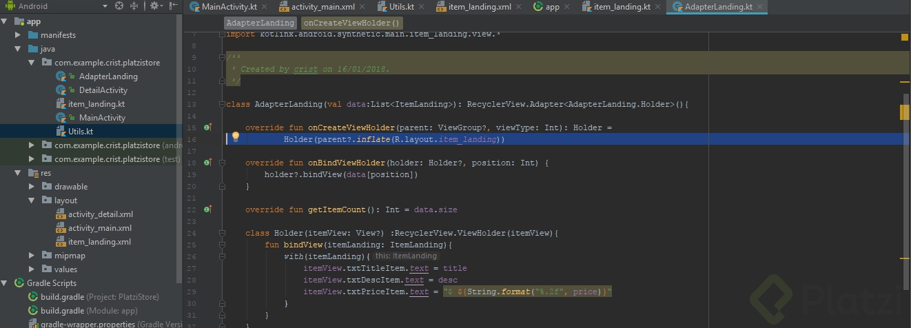Click the override gutter icon for onCreateViewHolder

point(207,127)
